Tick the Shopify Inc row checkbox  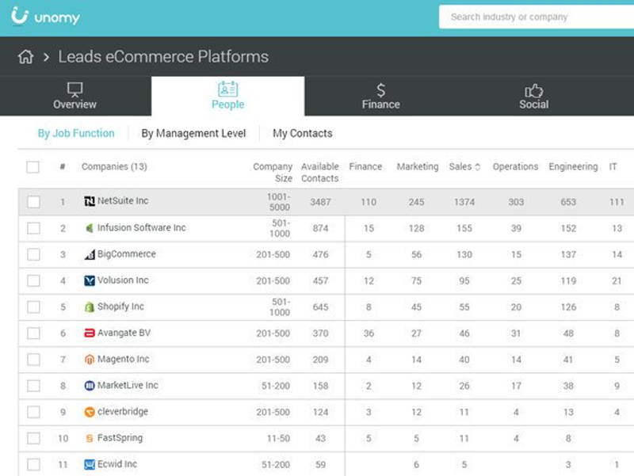coord(33,307)
